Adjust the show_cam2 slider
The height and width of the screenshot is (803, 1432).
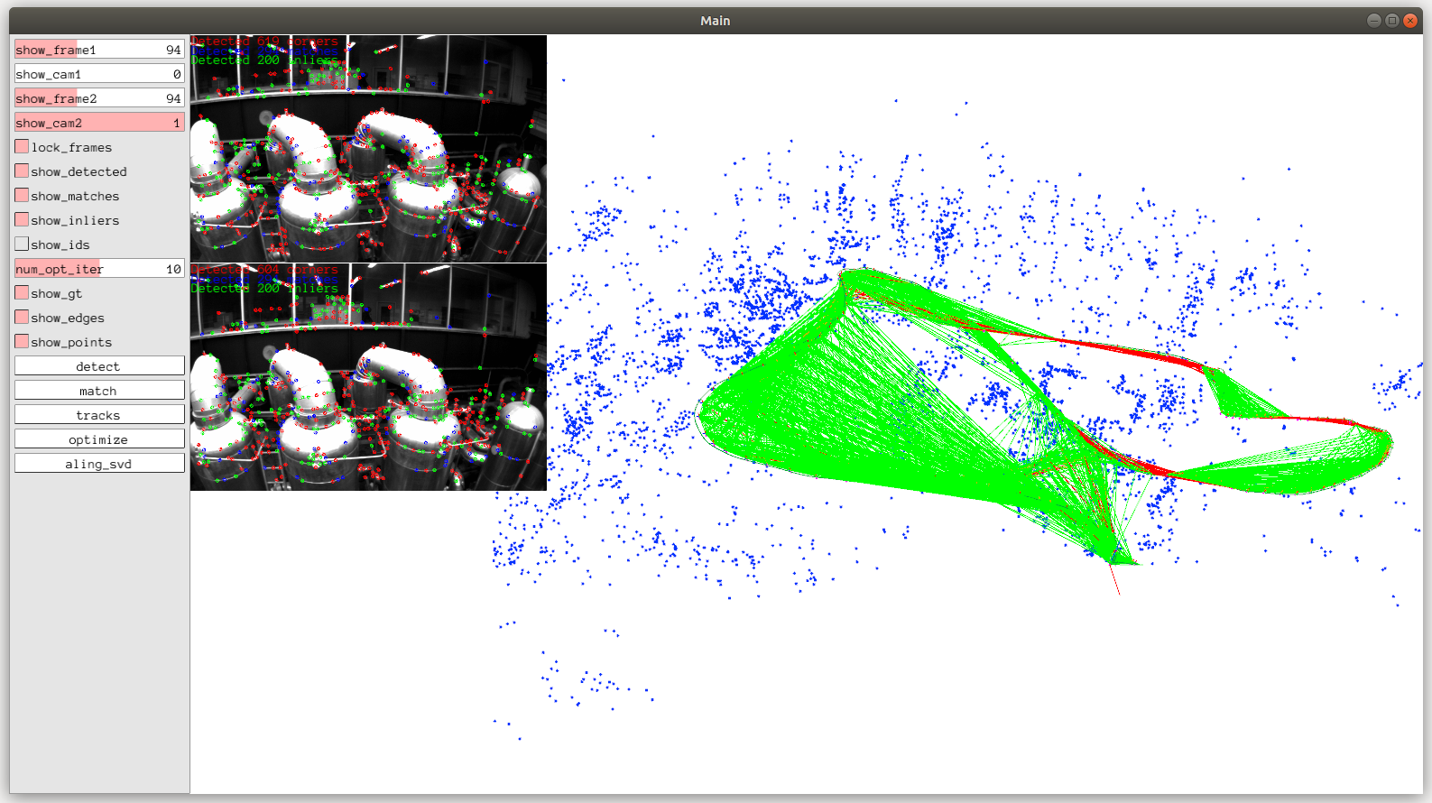[x=99, y=123]
